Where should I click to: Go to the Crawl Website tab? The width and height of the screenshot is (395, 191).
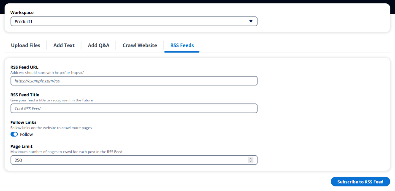[x=140, y=45]
